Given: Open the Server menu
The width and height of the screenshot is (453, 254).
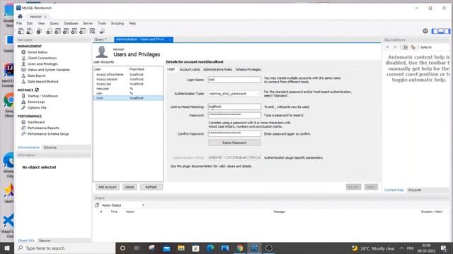Looking at the screenshot, I should pos(88,23).
